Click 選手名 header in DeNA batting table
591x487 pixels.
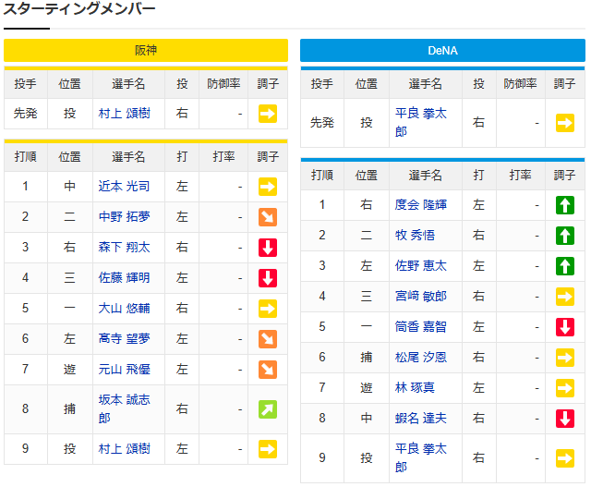(x=425, y=175)
